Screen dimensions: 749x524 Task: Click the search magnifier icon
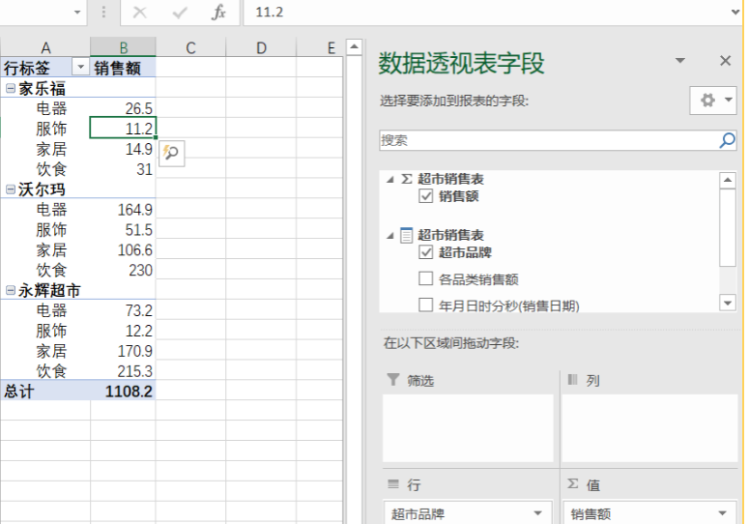click(x=727, y=140)
